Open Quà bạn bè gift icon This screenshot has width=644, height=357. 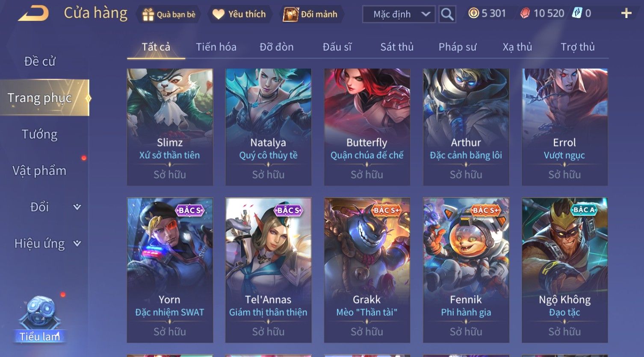148,15
